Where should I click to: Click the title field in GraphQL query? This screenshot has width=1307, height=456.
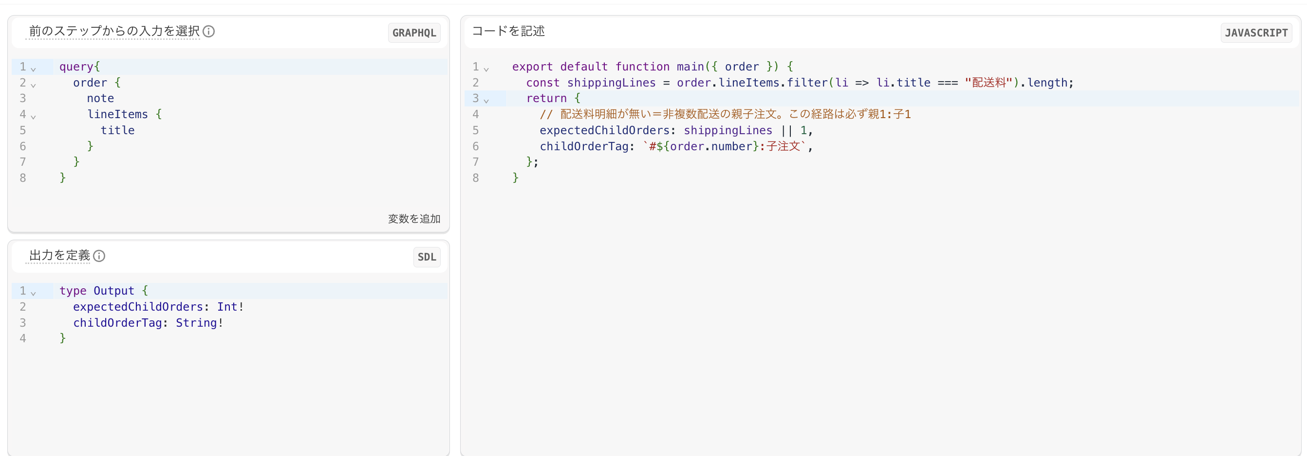tap(118, 130)
